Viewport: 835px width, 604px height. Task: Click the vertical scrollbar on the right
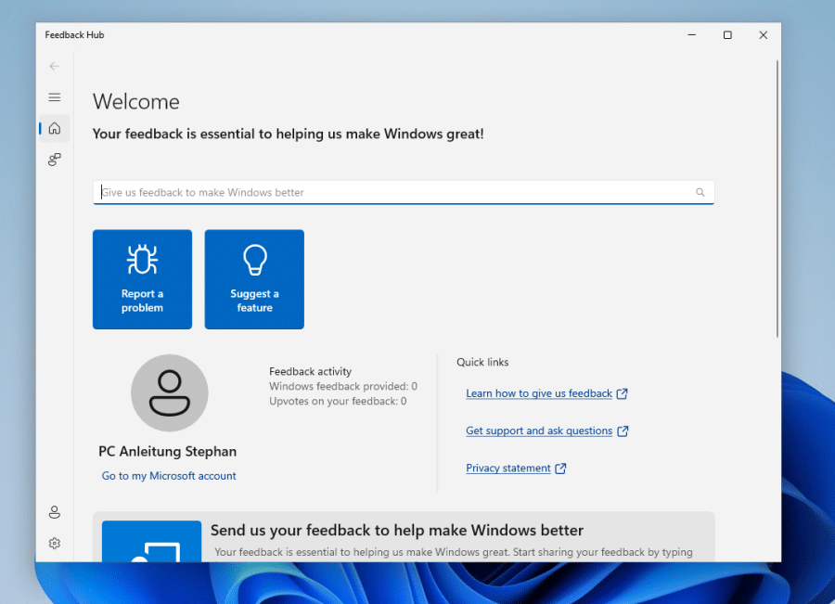pos(777,199)
